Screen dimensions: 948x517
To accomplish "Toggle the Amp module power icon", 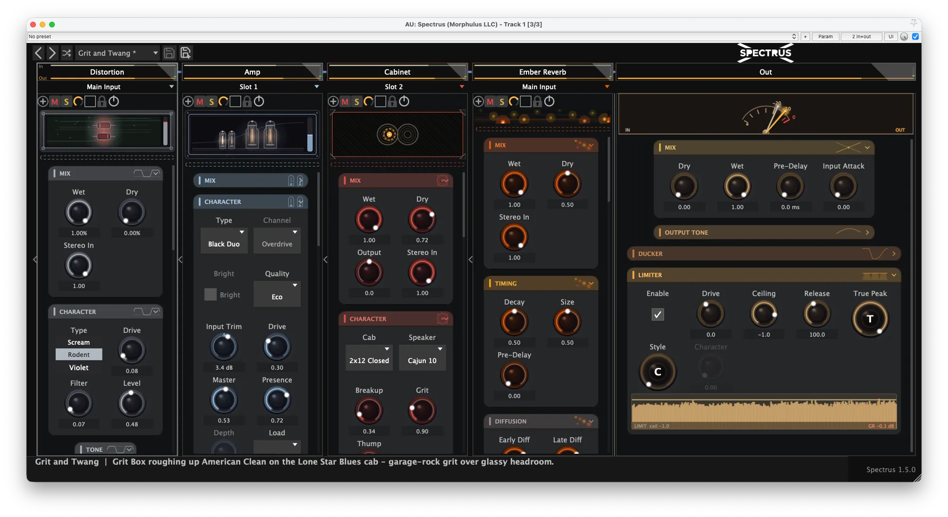I will click(x=259, y=101).
